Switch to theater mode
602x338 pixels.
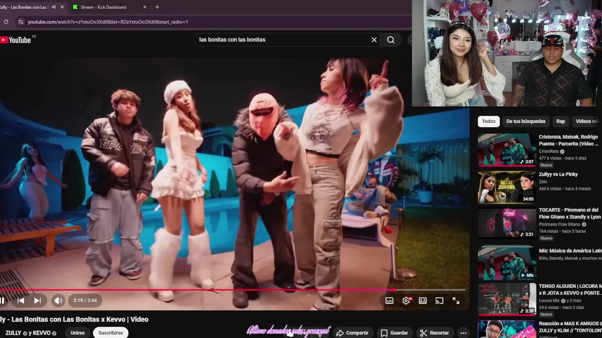pyautogui.click(x=423, y=301)
